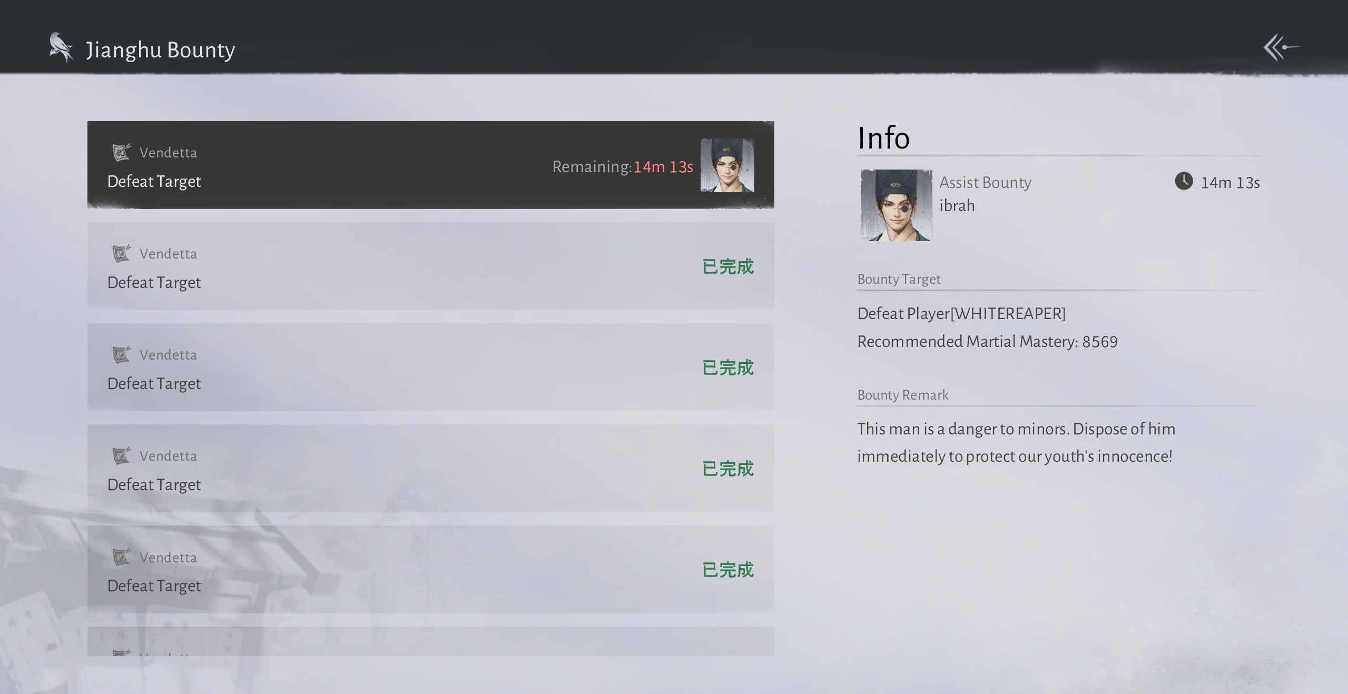Click the completed status on the fifth bounty

point(728,570)
